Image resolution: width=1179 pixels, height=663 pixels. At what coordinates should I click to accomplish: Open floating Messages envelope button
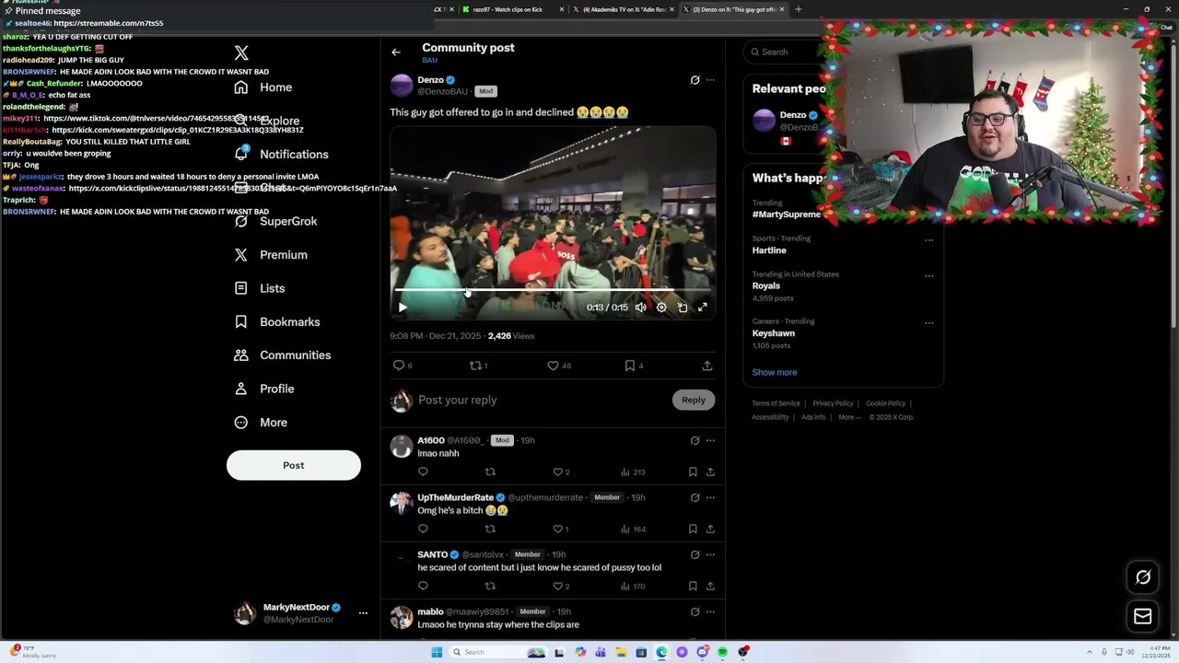click(x=1143, y=617)
